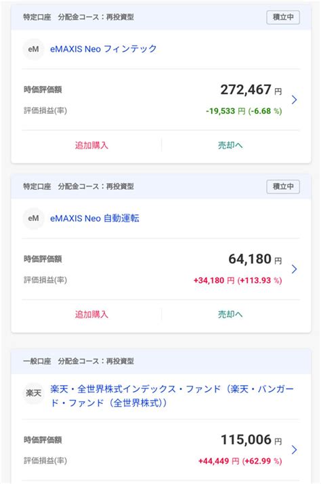Viewport: 321px width, 484px height.
Task: Open the eMAXIS Neo 自動運転 fund link
Action: (95, 218)
